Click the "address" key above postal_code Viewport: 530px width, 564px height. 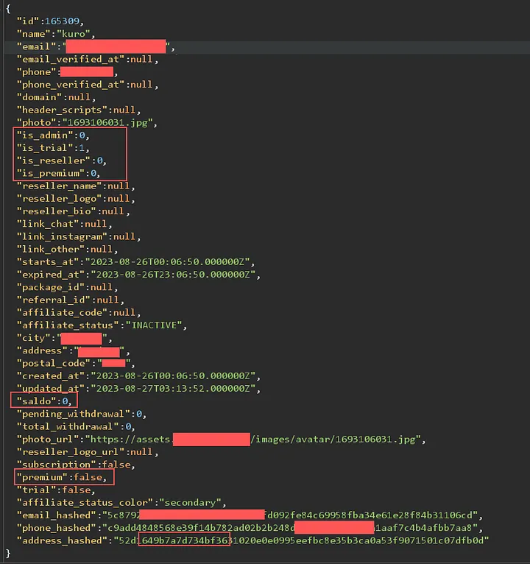point(42,350)
